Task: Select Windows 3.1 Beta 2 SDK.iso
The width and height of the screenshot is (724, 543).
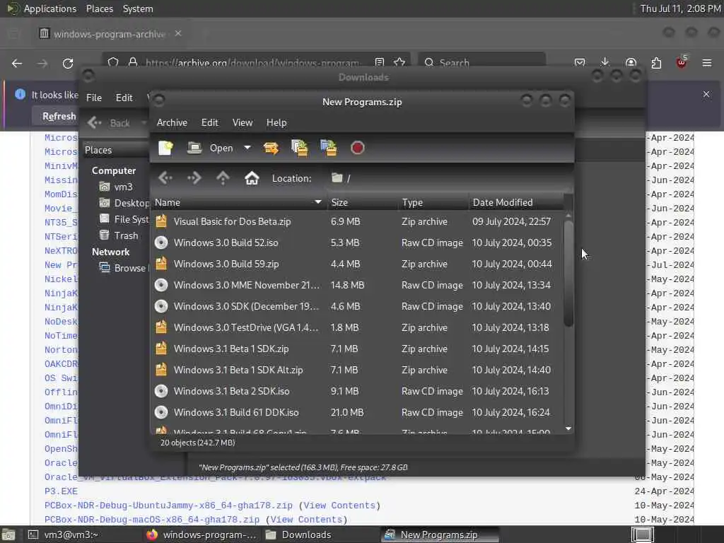Action: [357, 392]
